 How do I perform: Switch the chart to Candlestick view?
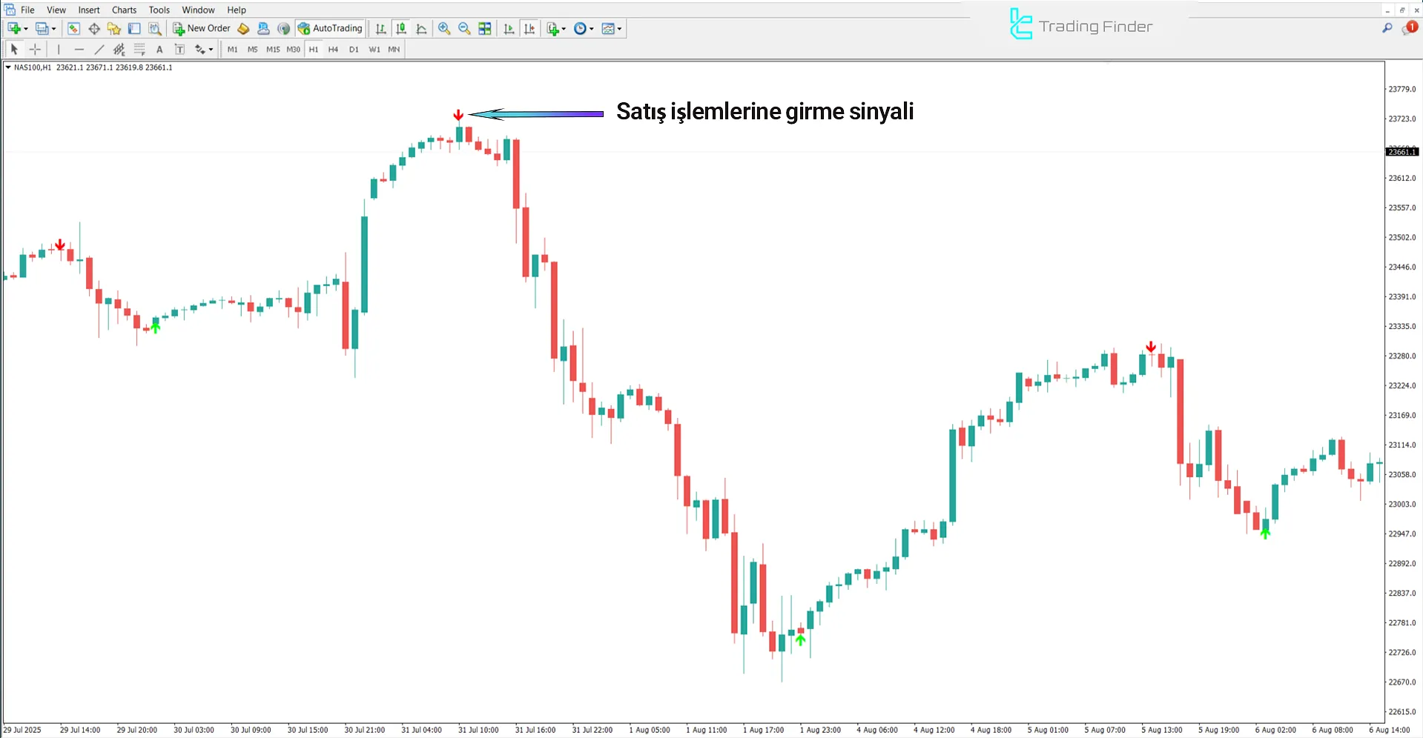(x=400, y=28)
